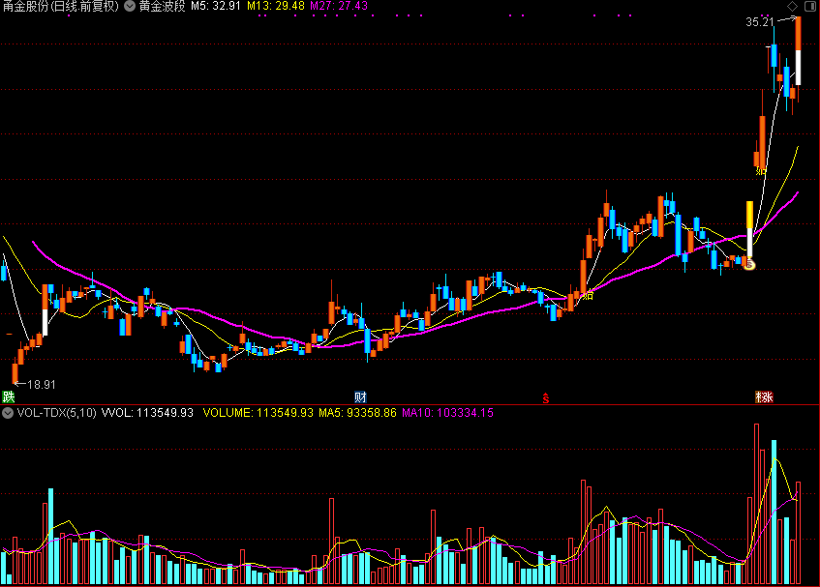Click the 黄金波段 indicator name
Viewport: 820px width, 587px height.
click(162, 6)
